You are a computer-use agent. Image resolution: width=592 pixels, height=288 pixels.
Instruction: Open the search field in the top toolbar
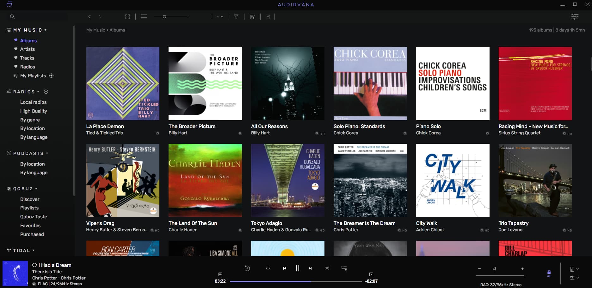(38, 17)
